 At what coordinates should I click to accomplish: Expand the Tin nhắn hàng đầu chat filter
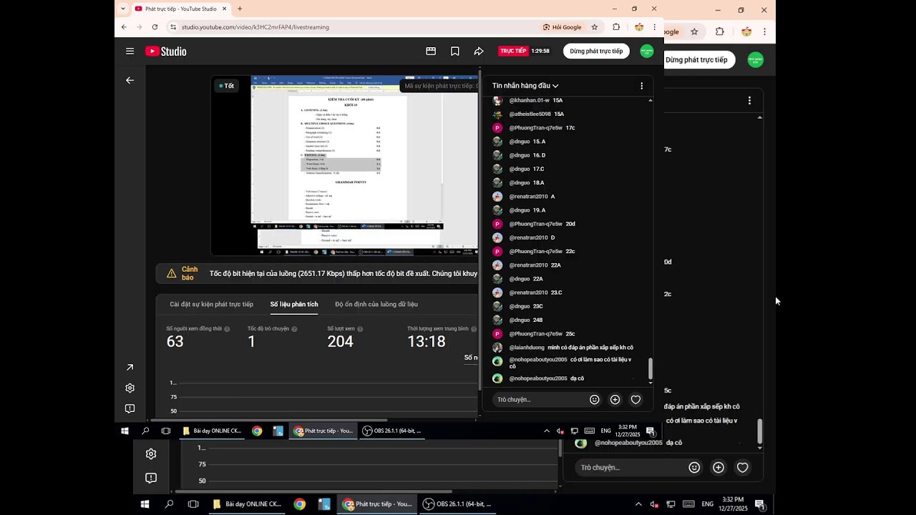coord(525,86)
